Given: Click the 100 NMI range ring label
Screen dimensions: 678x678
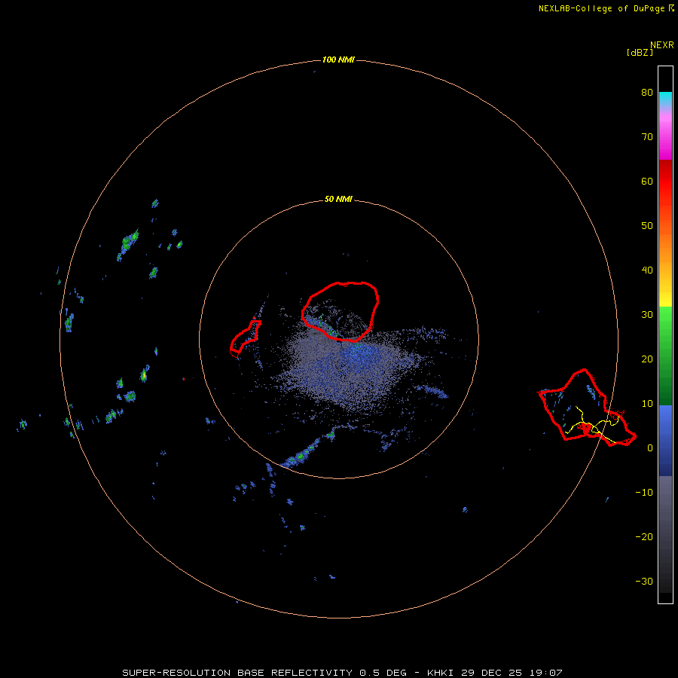Looking at the screenshot, I should (x=338, y=60).
